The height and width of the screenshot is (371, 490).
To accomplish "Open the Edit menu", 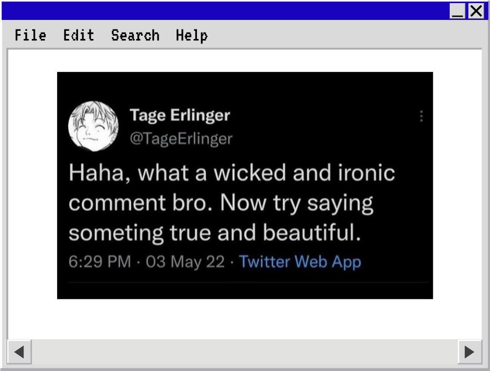I will tap(78, 35).
